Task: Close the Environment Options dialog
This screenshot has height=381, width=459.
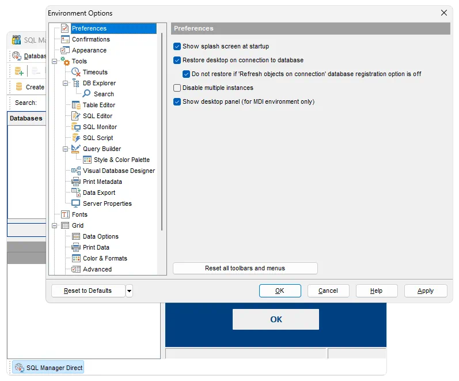Action: click(444, 13)
